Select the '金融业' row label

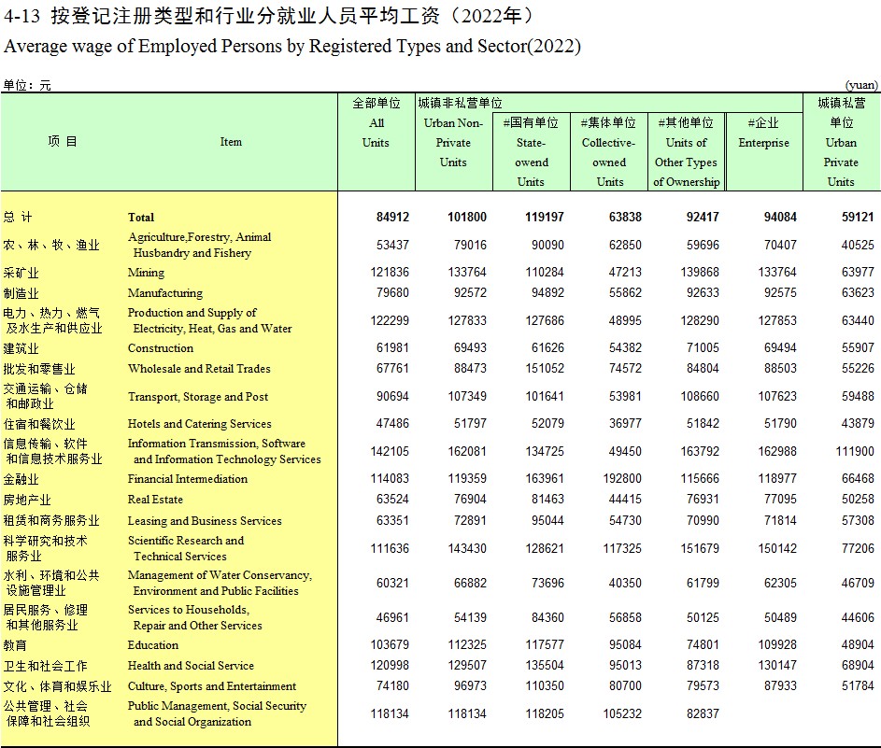pyautogui.click(x=21, y=479)
